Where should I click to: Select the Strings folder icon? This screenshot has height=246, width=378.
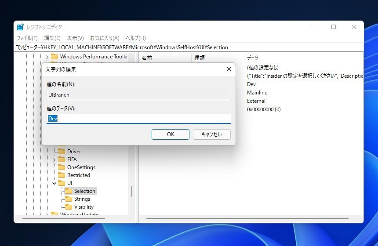point(69,199)
